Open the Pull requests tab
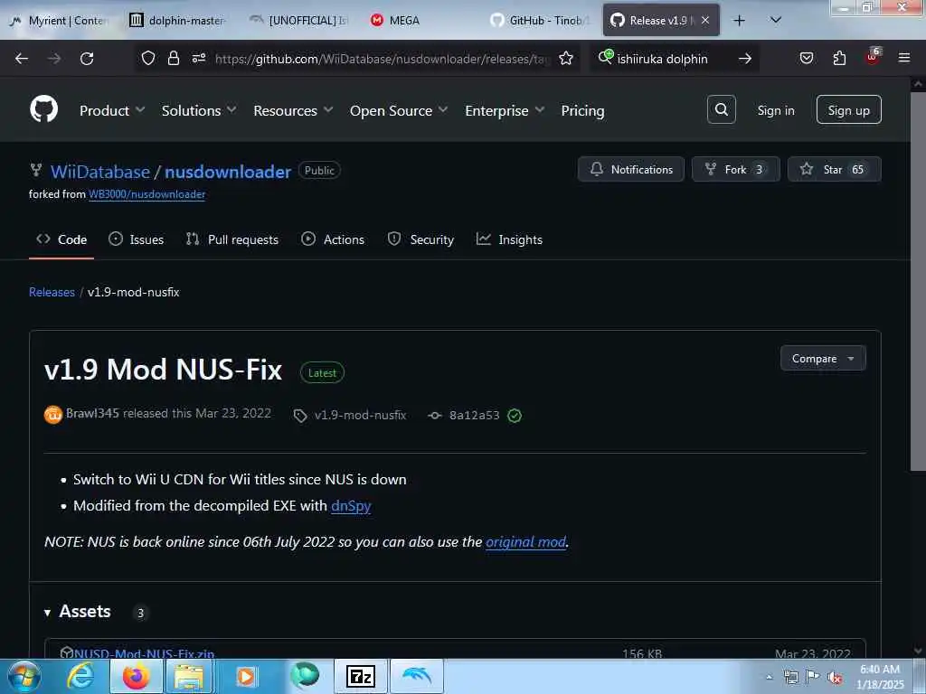This screenshot has height=694, width=926. click(232, 239)
